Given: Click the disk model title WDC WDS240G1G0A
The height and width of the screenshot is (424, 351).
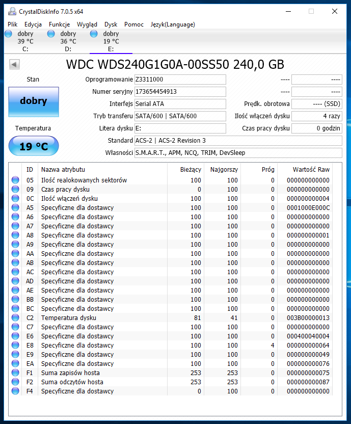Looking at the screenshot, I should (175, 65).
